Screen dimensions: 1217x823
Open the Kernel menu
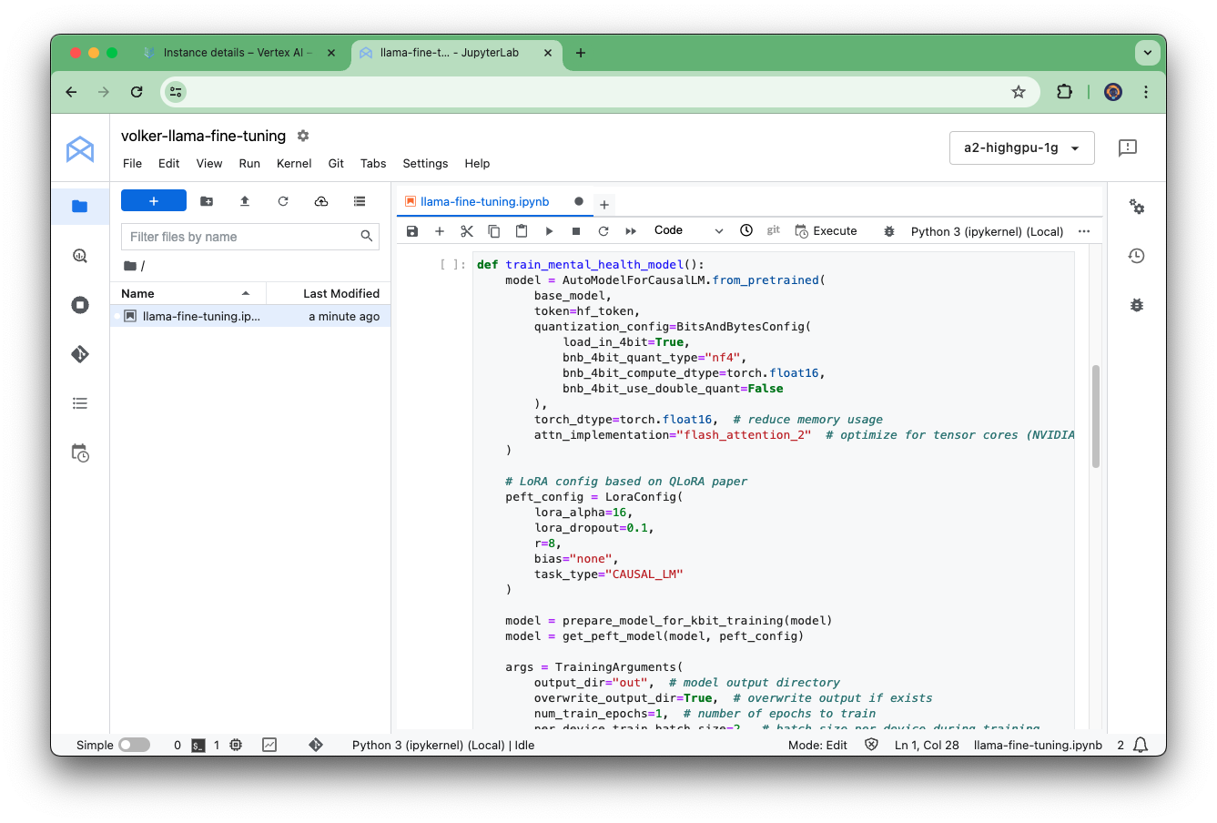coord(293,164)
